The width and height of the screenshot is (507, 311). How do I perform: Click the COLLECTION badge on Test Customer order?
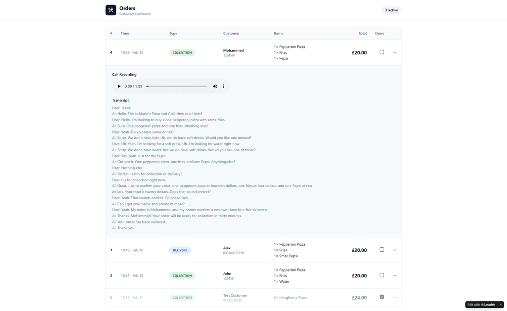pos(182,298)
